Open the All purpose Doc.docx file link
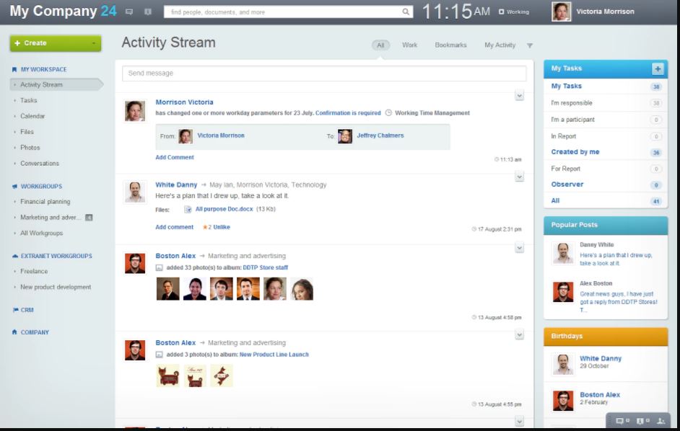Image resolution: width=680 pixels, height=431 pixels. 225,209
